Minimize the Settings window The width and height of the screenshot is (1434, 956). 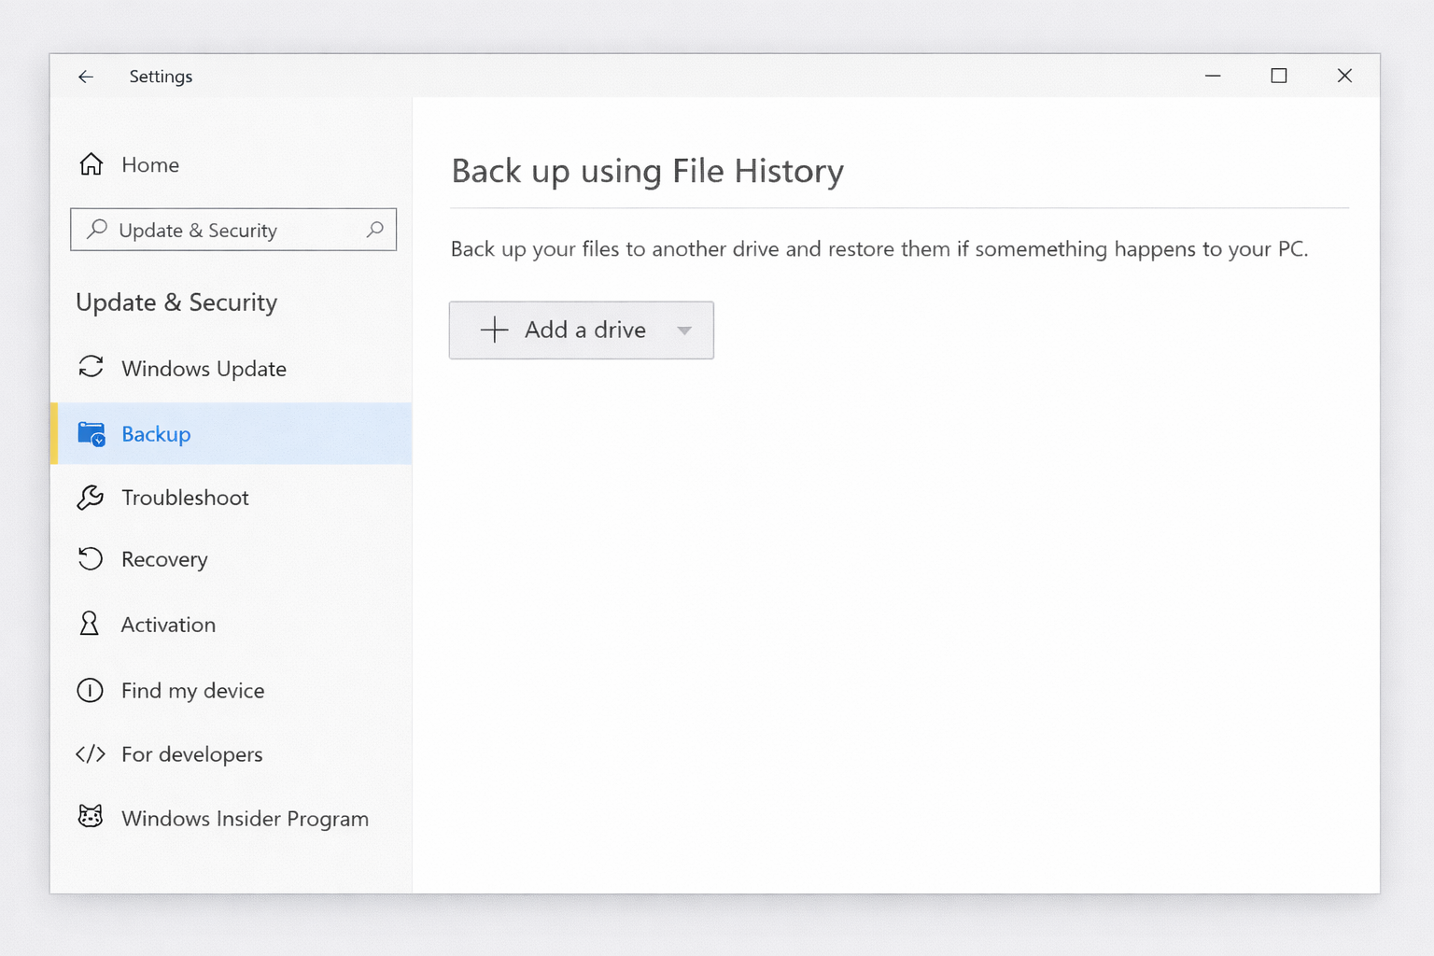(x=1213, y=76)
